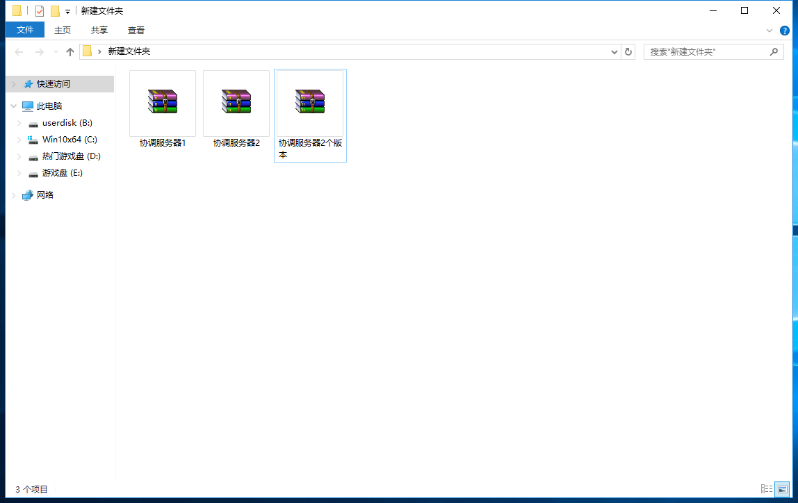Open 网络 in the navigation pane
798x503 pixels.
[45, 195]
